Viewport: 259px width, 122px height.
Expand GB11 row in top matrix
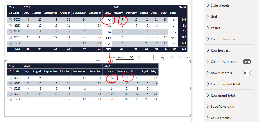click(x=10, y=25)
